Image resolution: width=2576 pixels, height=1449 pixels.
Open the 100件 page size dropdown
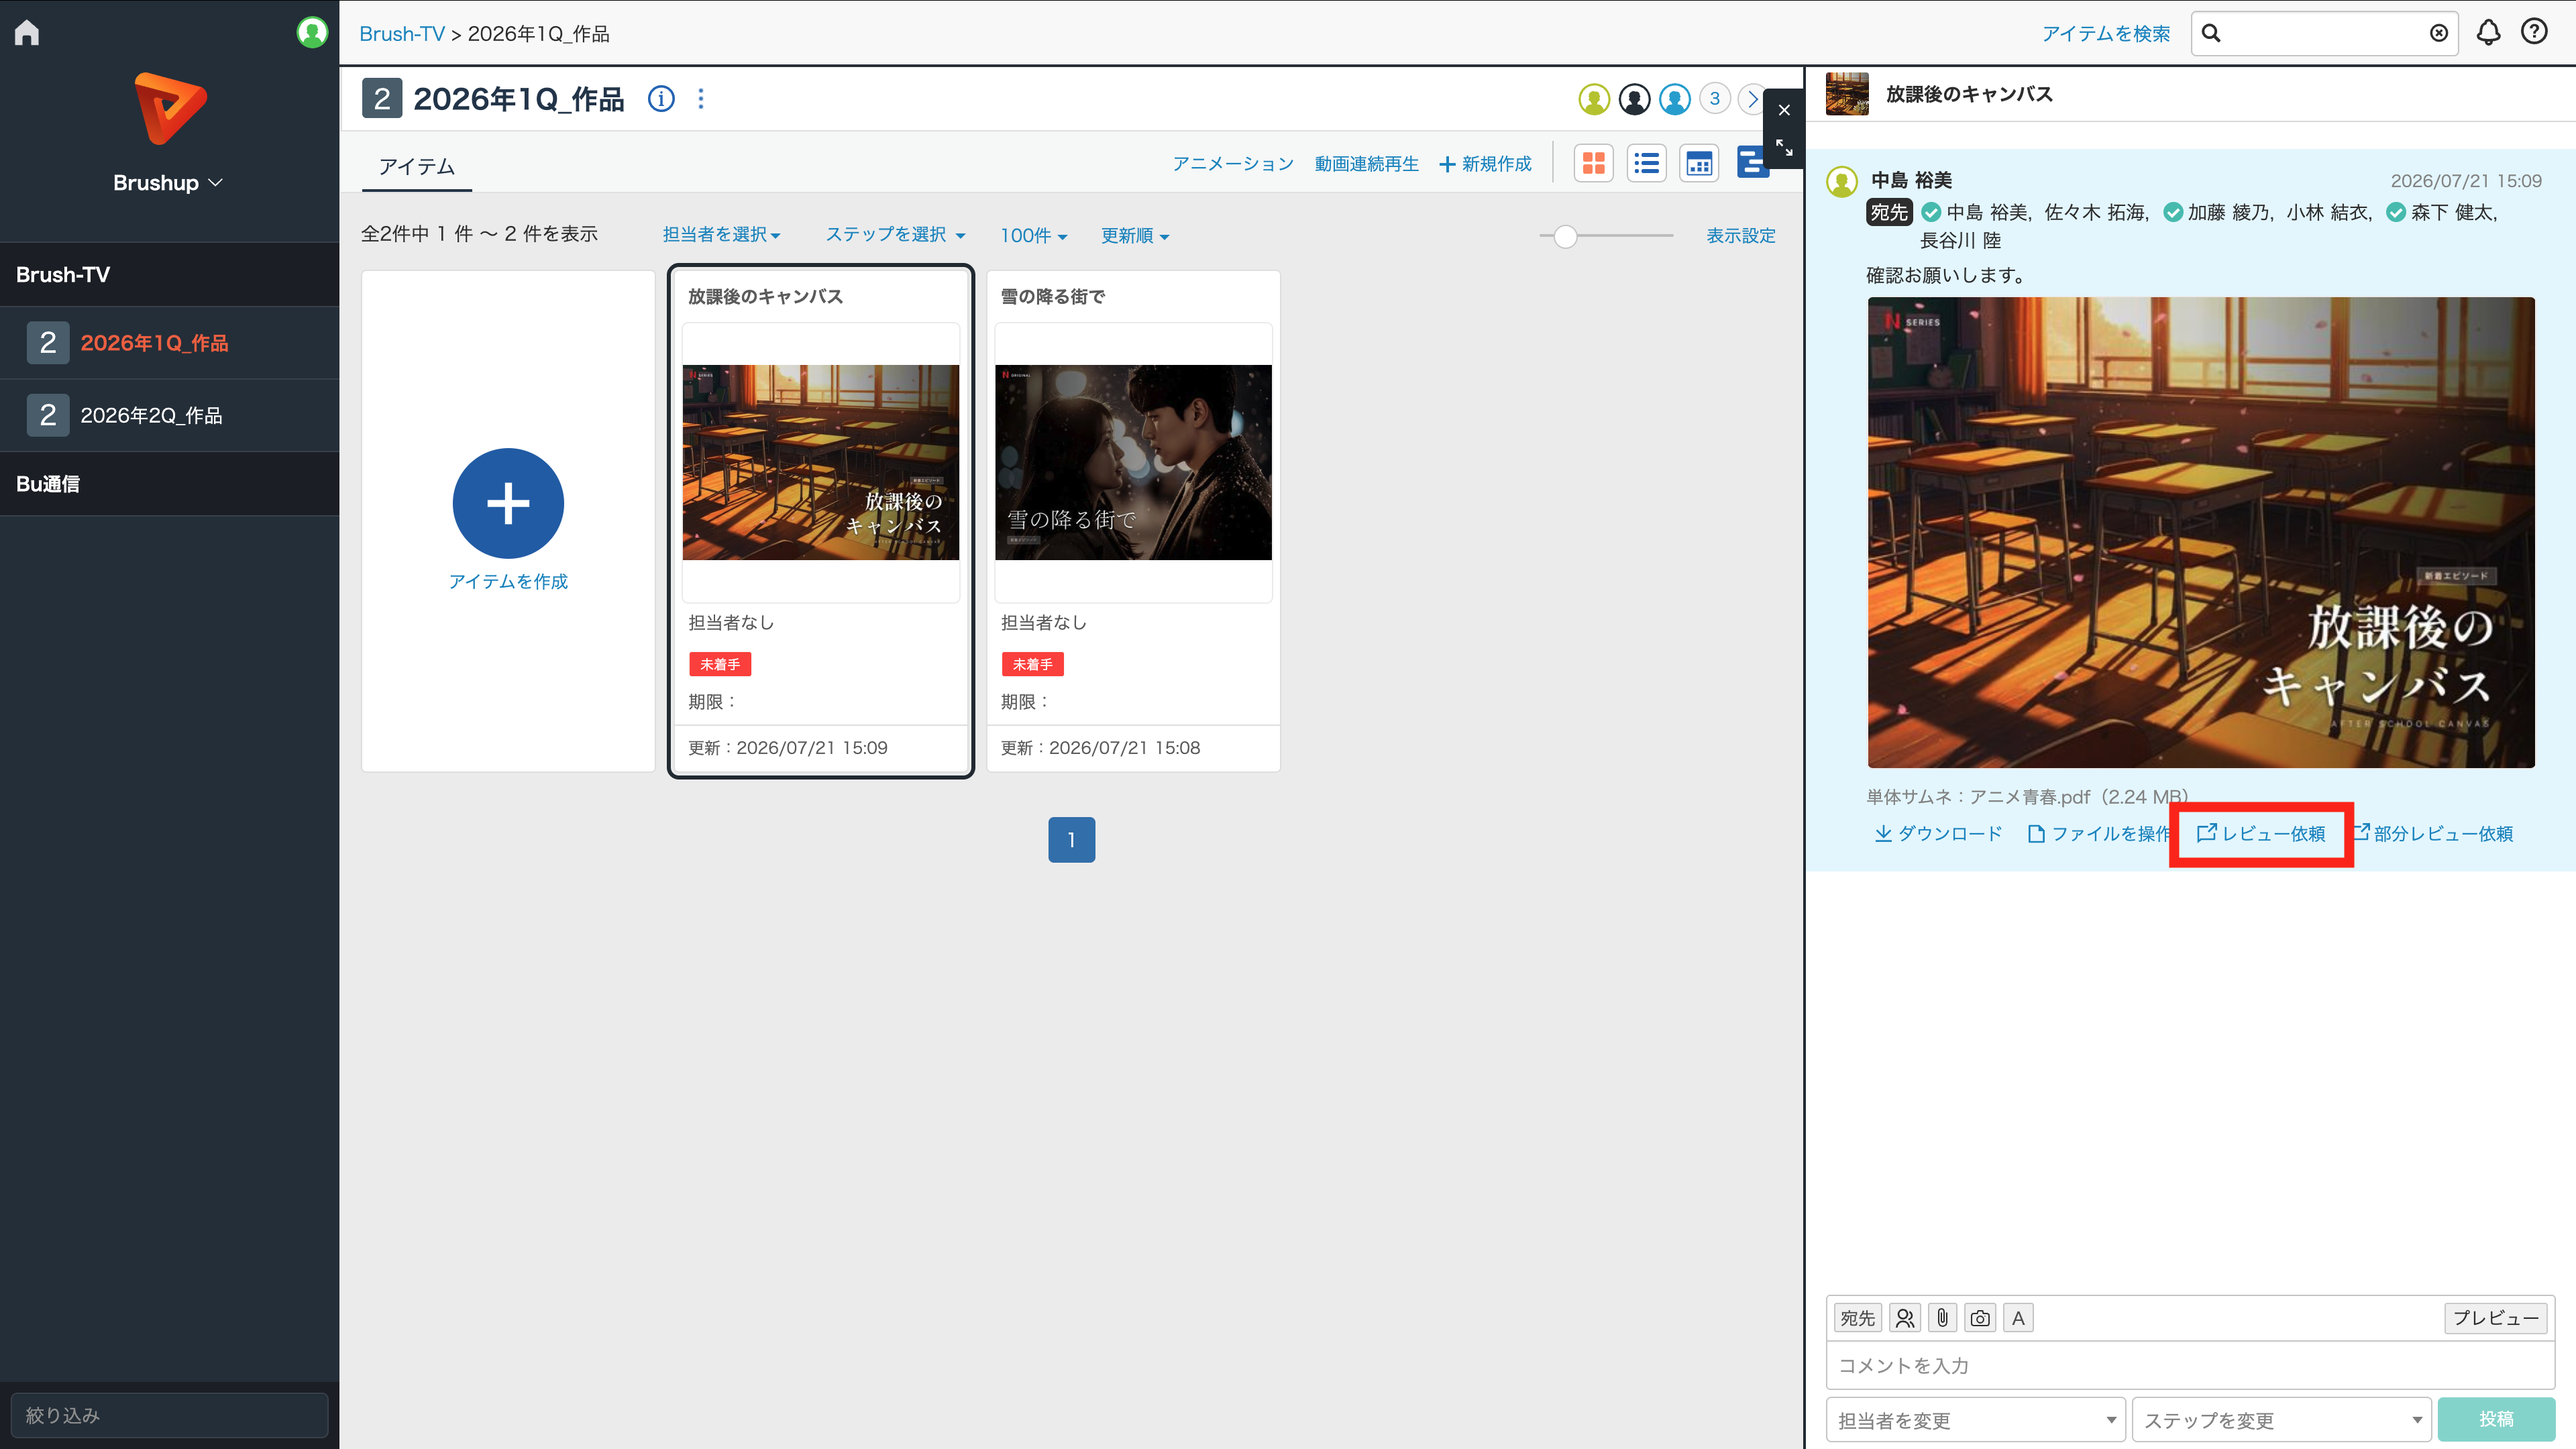(1034, 235)
